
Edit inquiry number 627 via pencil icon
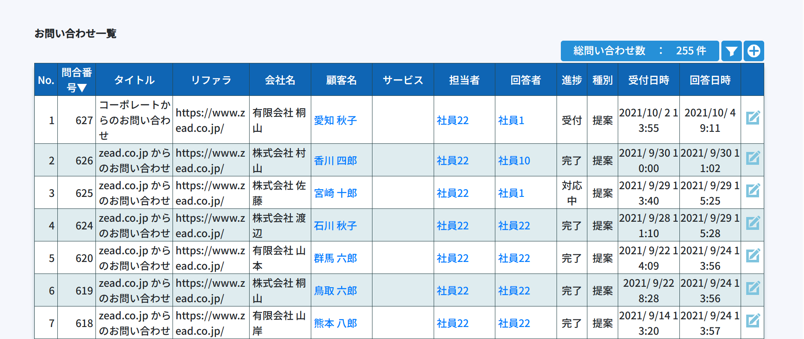753,118
